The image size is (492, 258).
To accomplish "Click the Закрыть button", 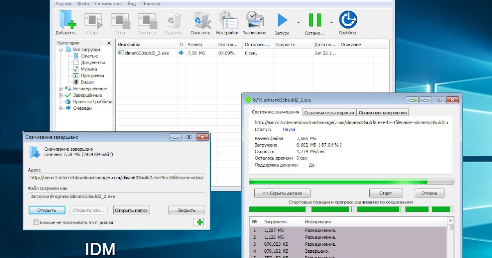I will tap(187, 210).
